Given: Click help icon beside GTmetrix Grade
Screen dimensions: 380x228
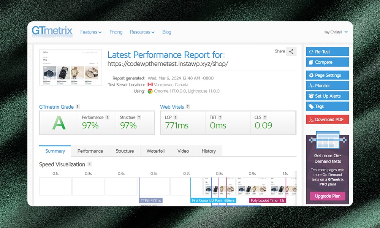Looking at the screenshot, I should click(x=78, y=107).
